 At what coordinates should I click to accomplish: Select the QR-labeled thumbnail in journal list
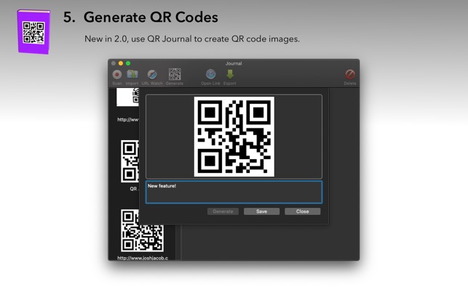[130, 161]
